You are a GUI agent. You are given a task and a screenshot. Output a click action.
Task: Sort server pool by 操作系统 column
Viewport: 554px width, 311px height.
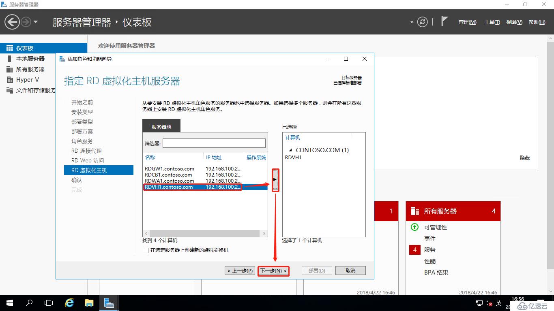256,157
